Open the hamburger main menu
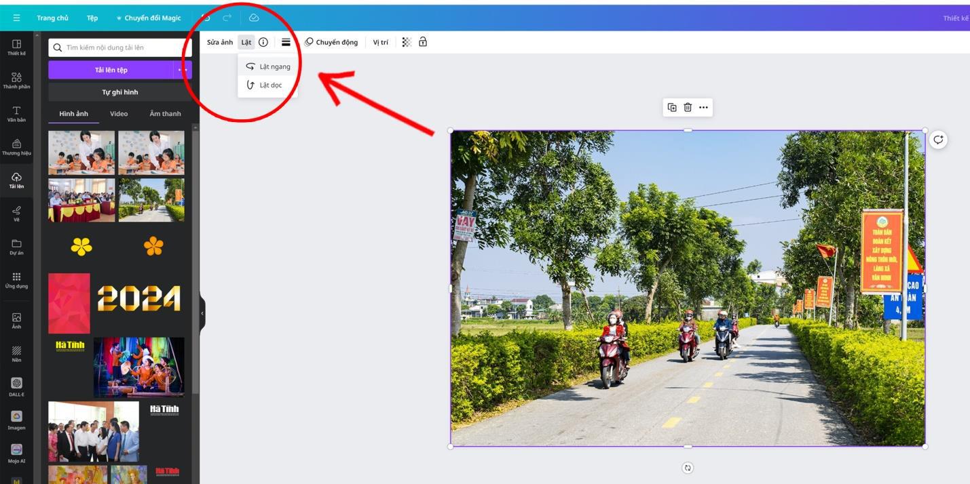Viewport: 970px width, 484px height. pos(16,18)
